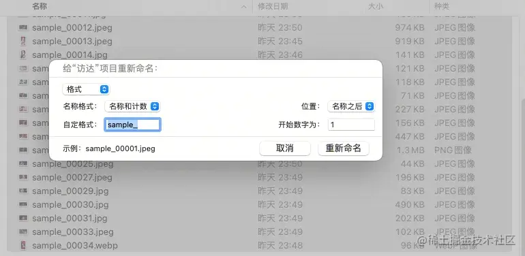Select file name sample_00030.jpg
525x256 pixels.
[x=70, y=204]
